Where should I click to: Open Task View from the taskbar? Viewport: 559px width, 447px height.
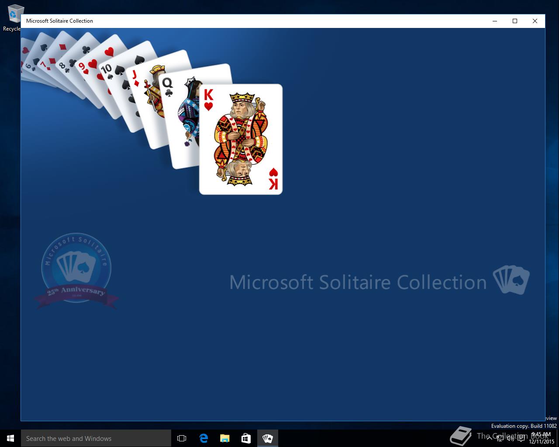pos(182,438)
